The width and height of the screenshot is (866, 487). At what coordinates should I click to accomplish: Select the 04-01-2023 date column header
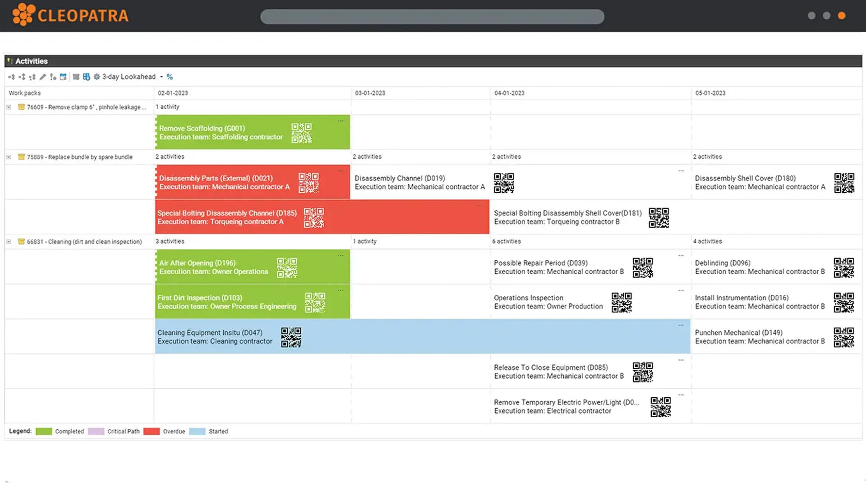[x=591, y=93]
